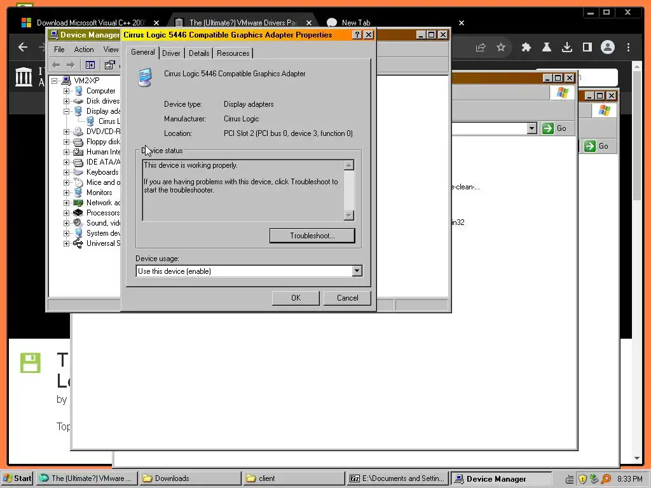This screenshot has width=651, height=488.
Task: Open the View menu in Device Manager
Action: (x=111, y=50)
